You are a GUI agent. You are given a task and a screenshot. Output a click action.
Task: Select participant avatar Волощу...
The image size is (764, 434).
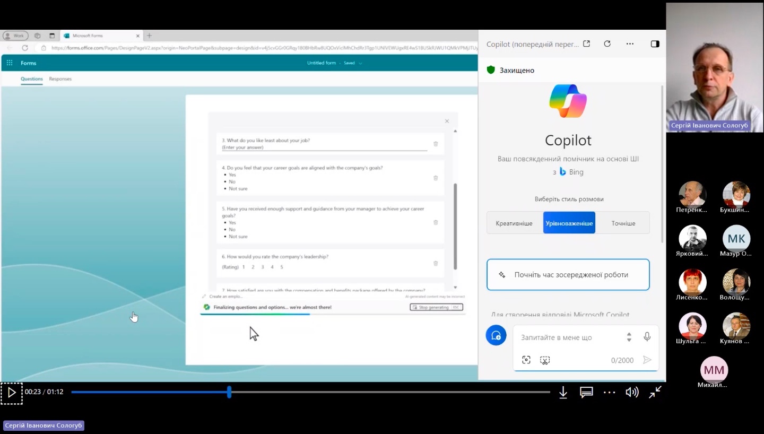pyautogui.click(x=736, y=282)
